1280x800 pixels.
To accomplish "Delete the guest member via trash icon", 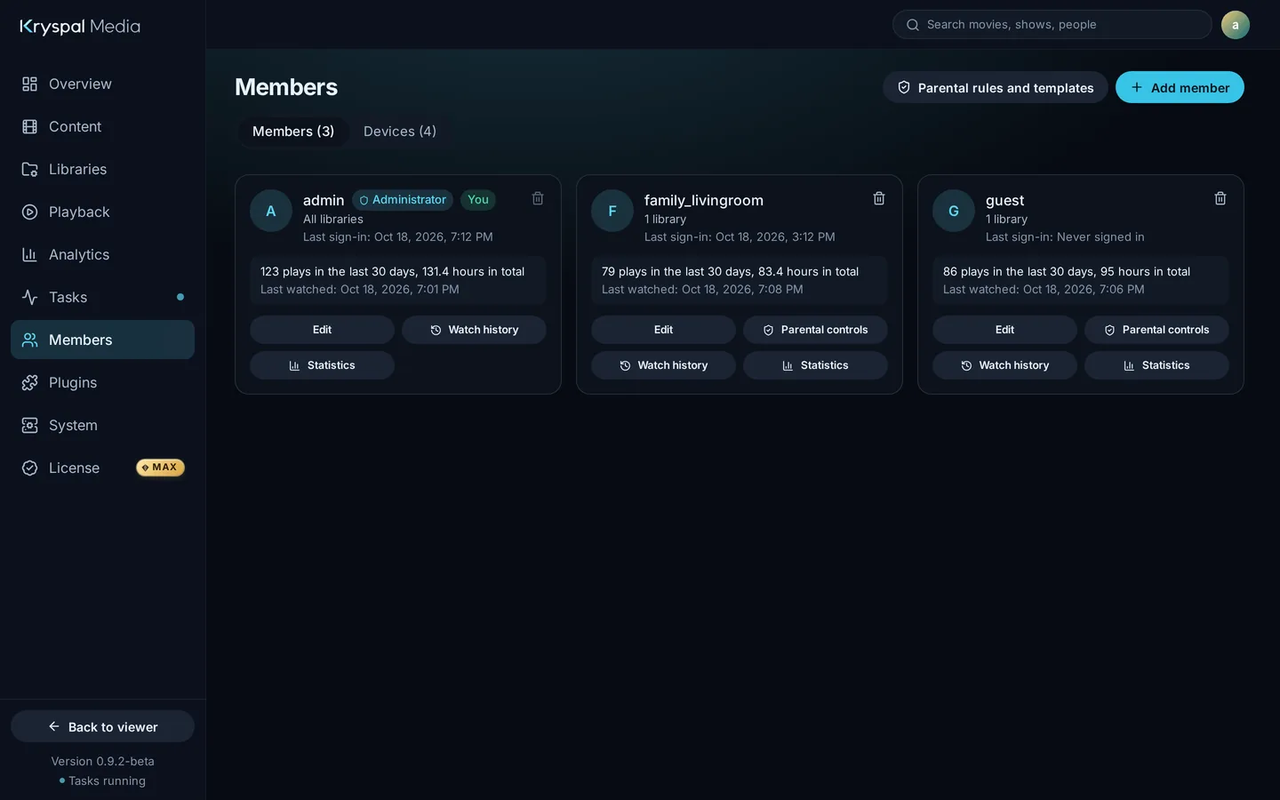I will tap(1220, 198).
